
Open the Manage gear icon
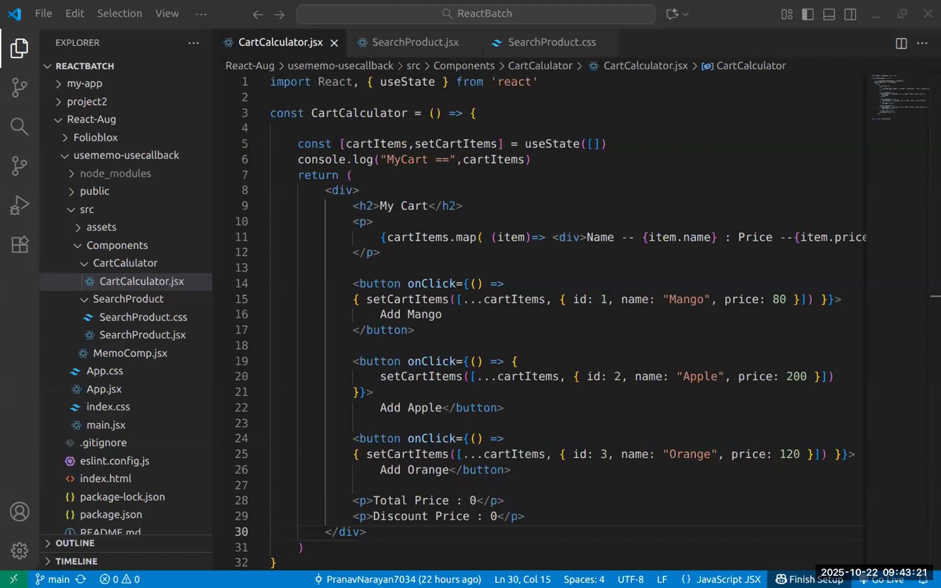[x=19, y=551]
